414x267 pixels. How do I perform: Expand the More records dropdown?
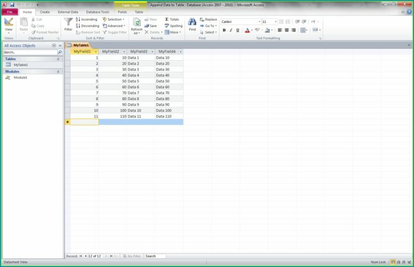point(173,32)
